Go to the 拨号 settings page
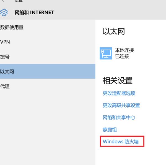The image size is (166, 165). (5, 57)
